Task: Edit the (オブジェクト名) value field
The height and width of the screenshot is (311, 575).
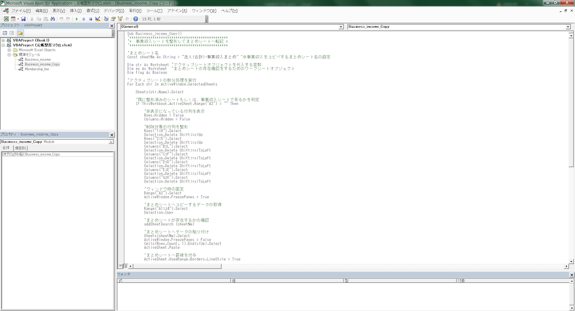Action: (x=69, y=154)
